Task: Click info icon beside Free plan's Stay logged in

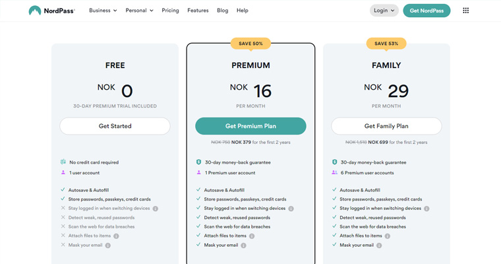Action: 156,209
